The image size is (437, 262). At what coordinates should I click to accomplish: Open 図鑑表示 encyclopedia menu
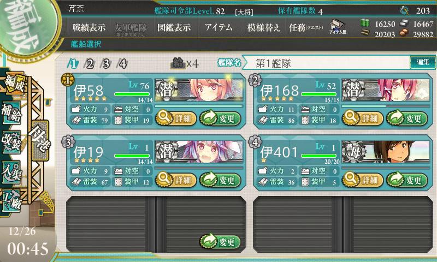coord(174,27)
